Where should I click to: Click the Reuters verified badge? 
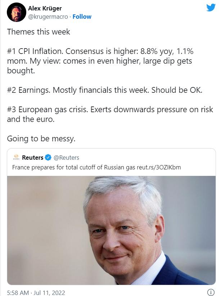[x=48, y=158]
